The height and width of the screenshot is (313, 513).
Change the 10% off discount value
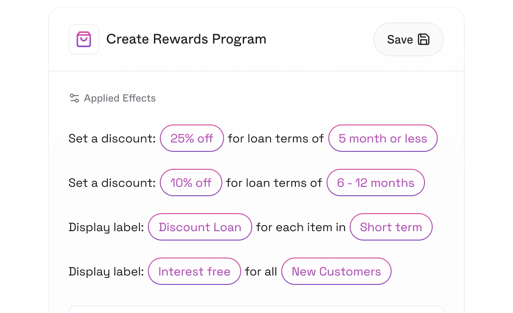pyautogui.click(x=191, y=183)
